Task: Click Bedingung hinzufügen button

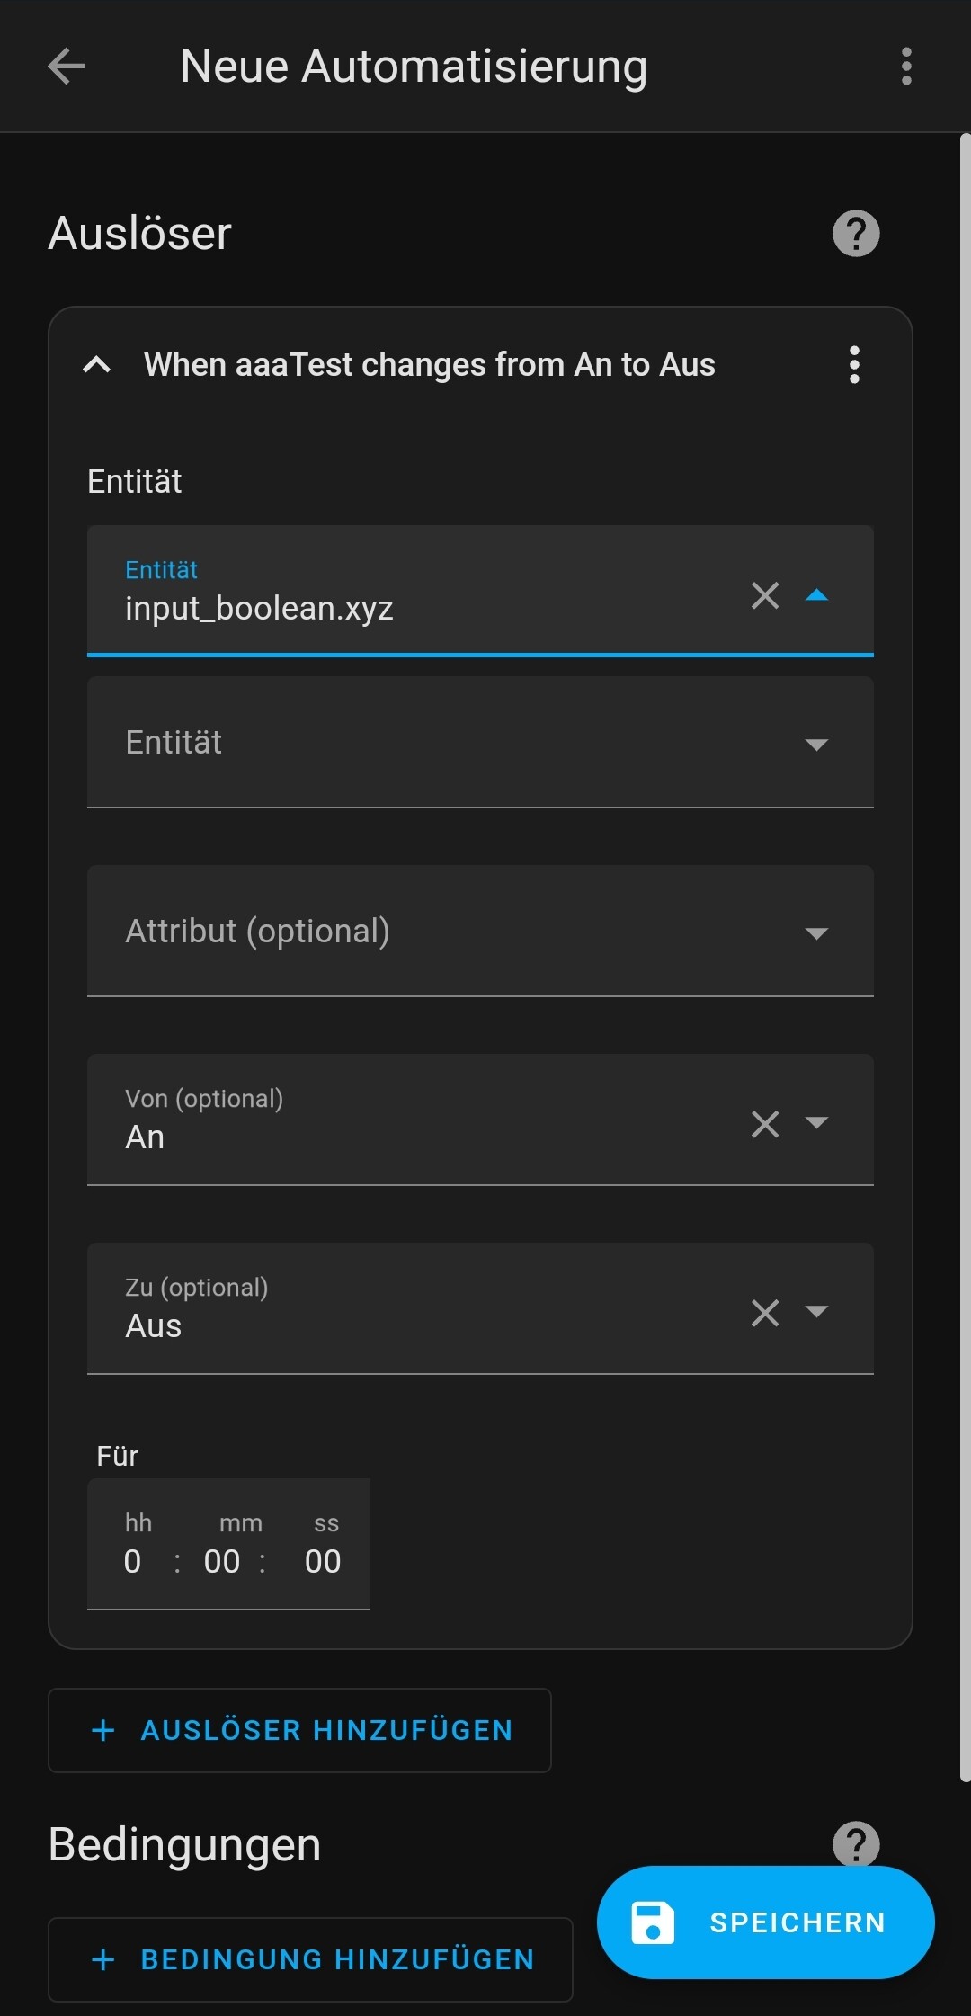Action: point(310,1959)
